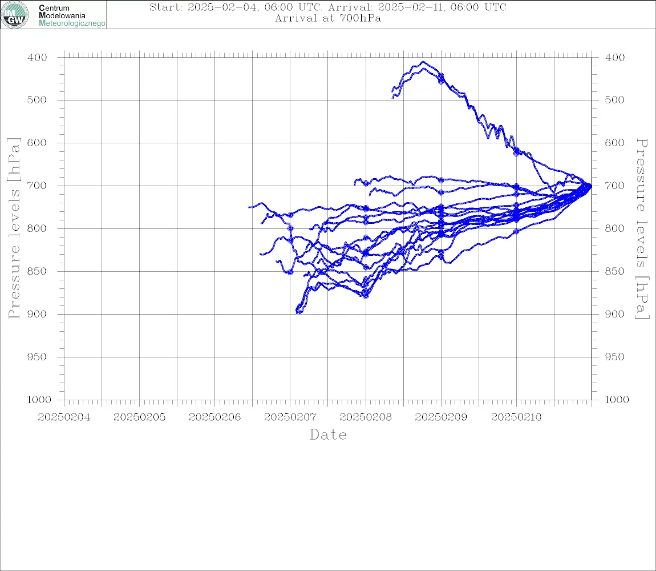Click the left axis 400 pressure label
The image size is (656, 571).
click(37, 58)
